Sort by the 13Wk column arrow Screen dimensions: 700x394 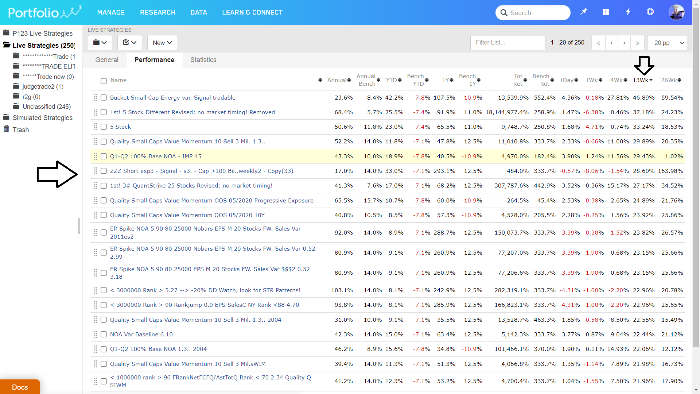click(x=651, y=80)
